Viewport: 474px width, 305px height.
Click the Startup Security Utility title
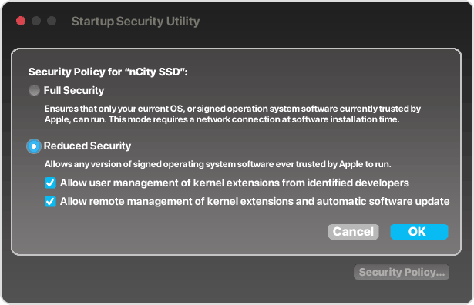pyautogui.click(x=136, y=22)
